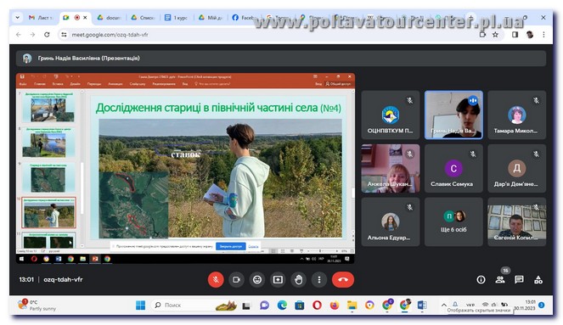Open Chrome three-dot menu
Viewport: 563px width, 325px height.
[x=543, y=35]
